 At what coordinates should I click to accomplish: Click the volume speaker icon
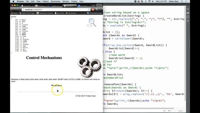tap(153, 1)
